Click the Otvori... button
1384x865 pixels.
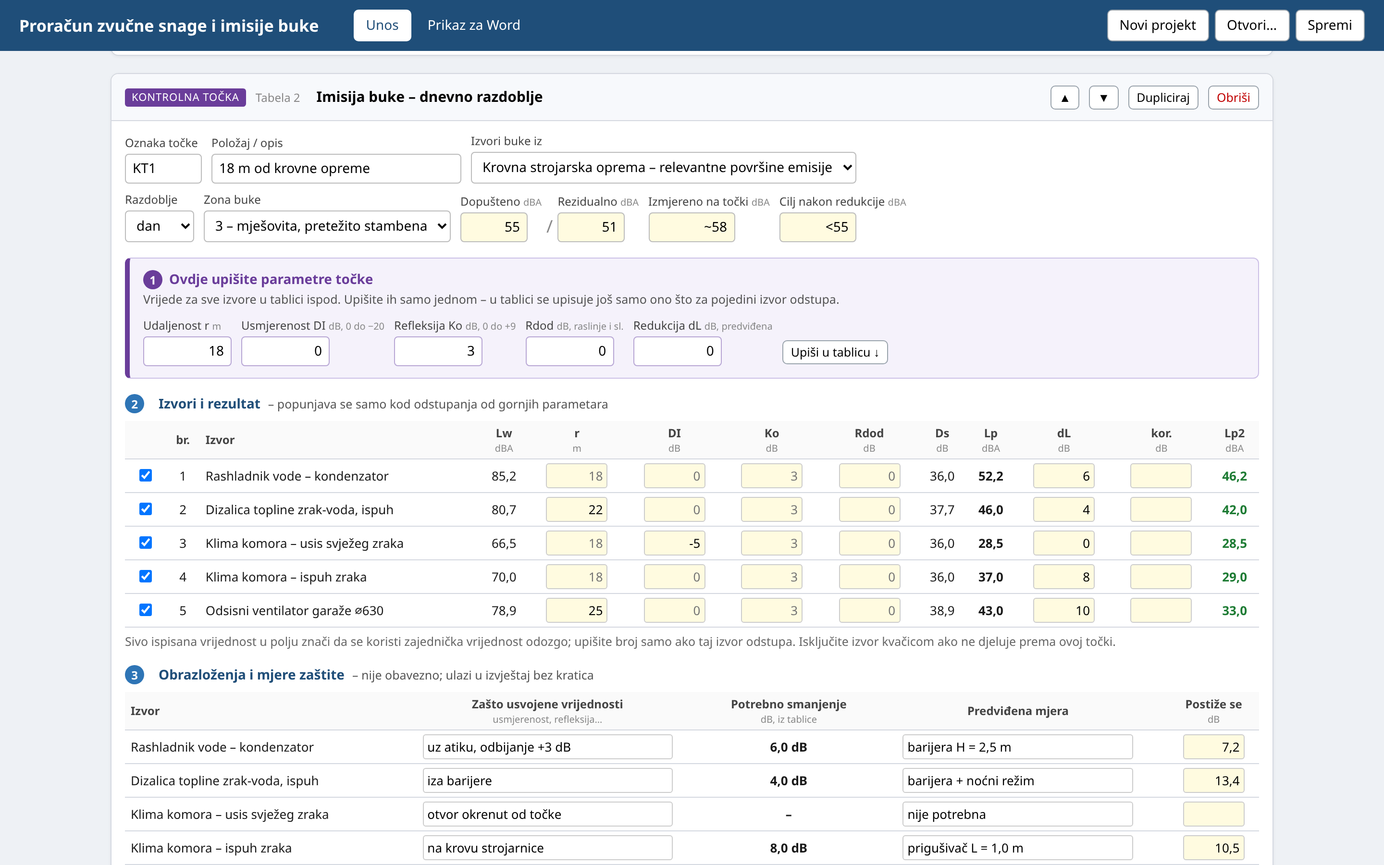pos(1251,25)
